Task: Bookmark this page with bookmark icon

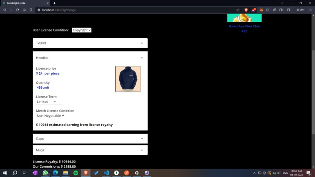Action: (31, 10)
